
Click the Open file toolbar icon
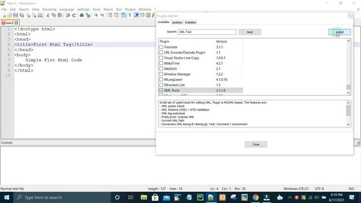coord(10,15)
